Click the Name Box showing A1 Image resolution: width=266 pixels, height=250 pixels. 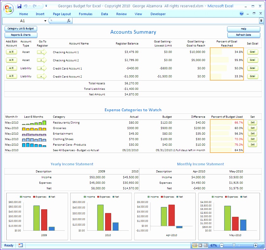click(22, 21)
